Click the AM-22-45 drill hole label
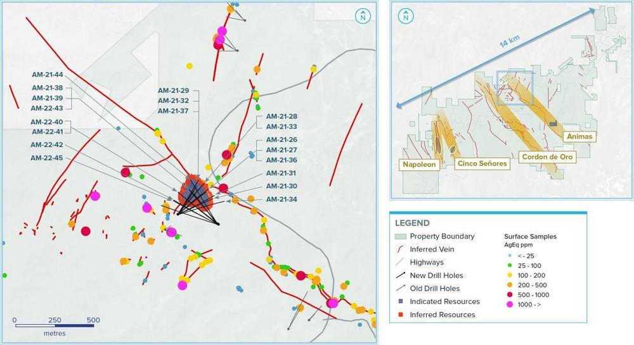Screen dimensions: 634x345 [x=48, y=158]
